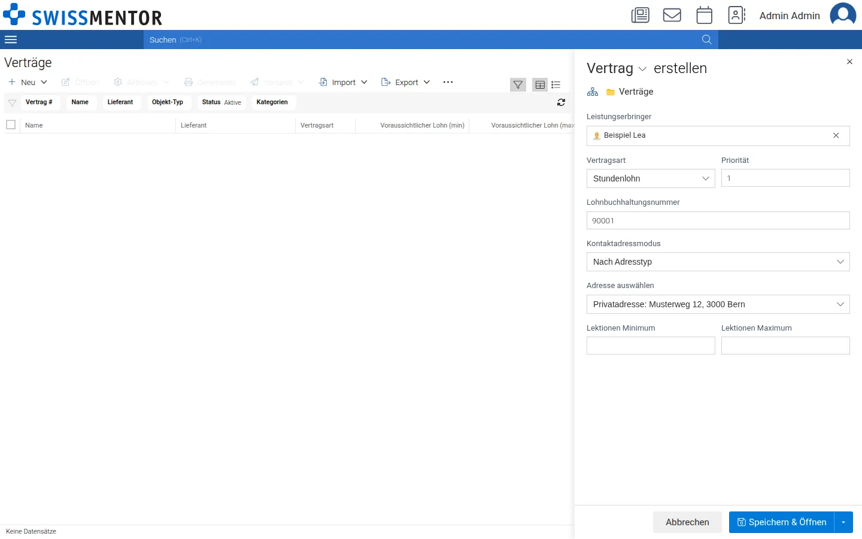862x539 pixels.
Task: Open the Neu dropdown menu
Action: [x=28, y=82]
